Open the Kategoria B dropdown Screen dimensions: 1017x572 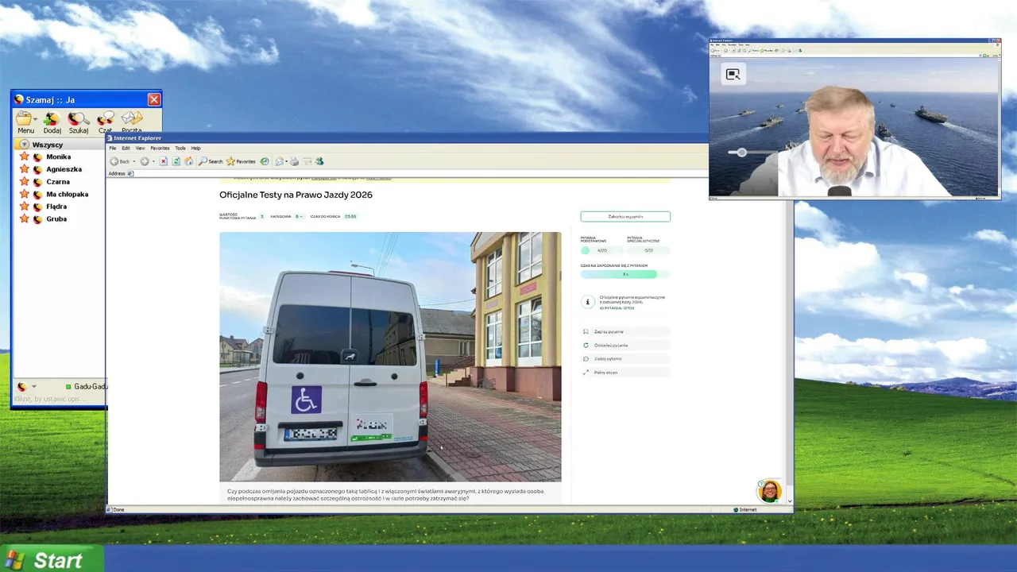pos(299,216)
